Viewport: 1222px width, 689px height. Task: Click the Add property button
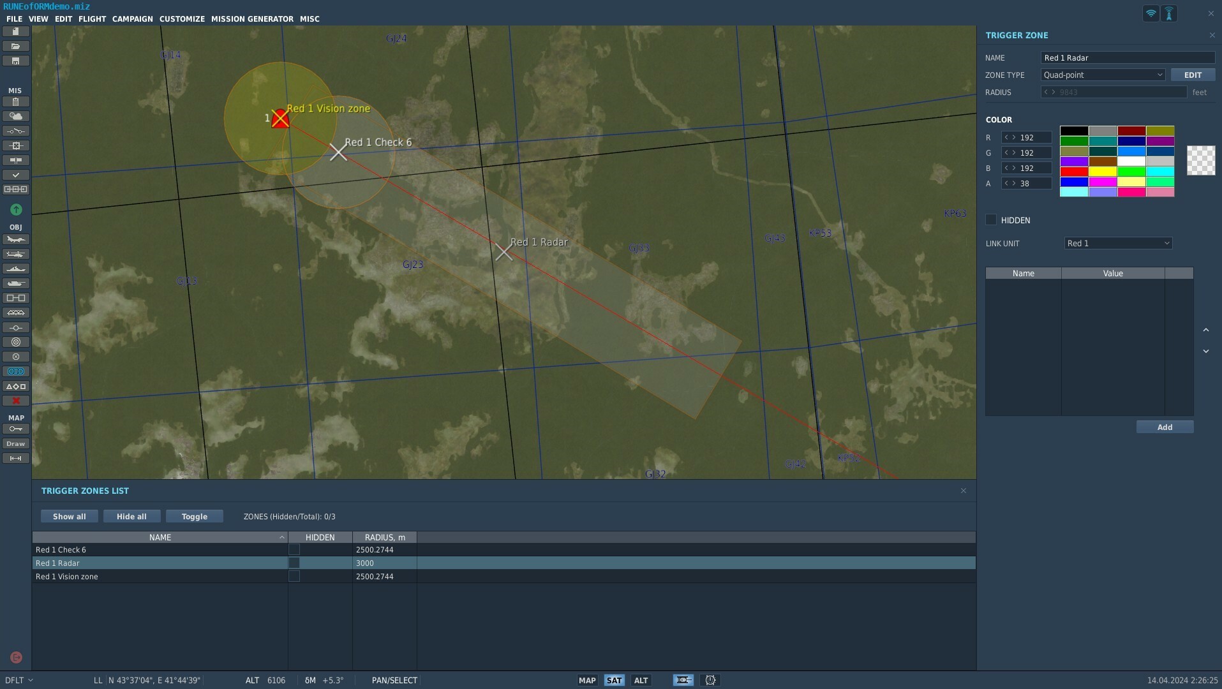1165,427
